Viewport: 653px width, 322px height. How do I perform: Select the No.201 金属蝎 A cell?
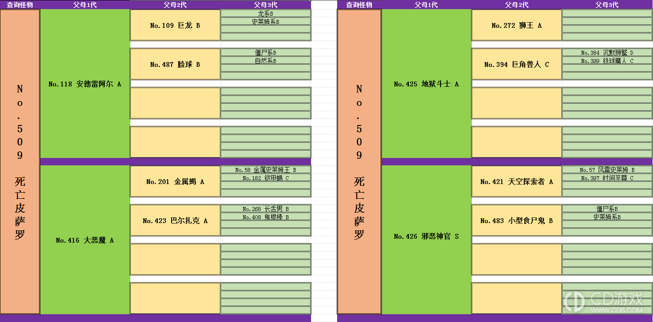coord(175,181)
